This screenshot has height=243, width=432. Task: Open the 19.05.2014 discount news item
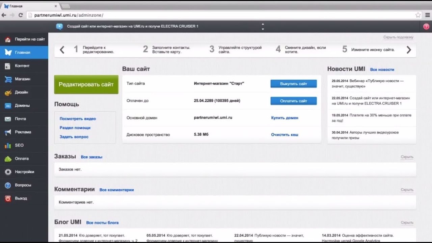[371, 118]
